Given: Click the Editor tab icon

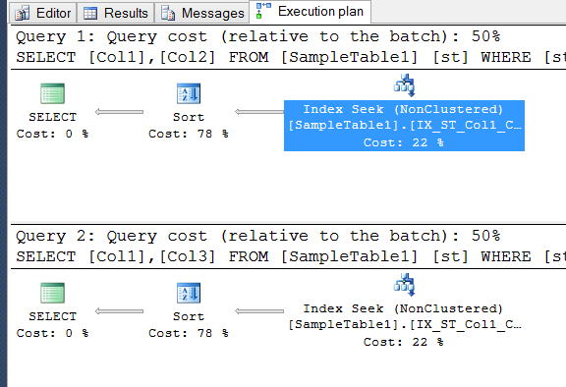Looking at the screenshot, I should 23,14.
